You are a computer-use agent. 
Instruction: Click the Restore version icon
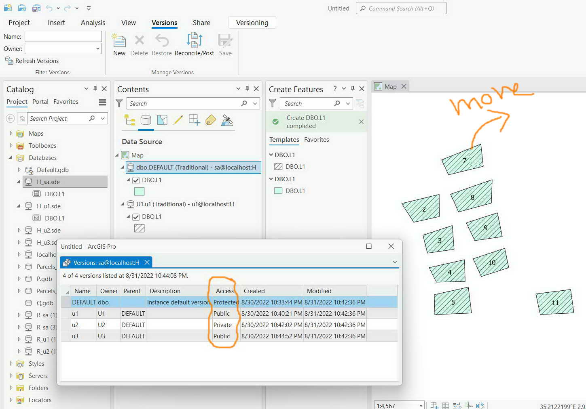[x=162, y=40]
